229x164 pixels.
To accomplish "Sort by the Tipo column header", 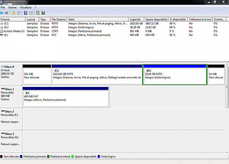I will (45, 19).
